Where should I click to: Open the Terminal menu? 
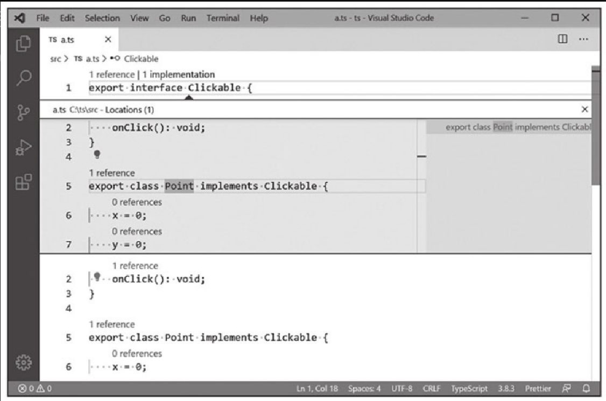click(x=223, y=18)
